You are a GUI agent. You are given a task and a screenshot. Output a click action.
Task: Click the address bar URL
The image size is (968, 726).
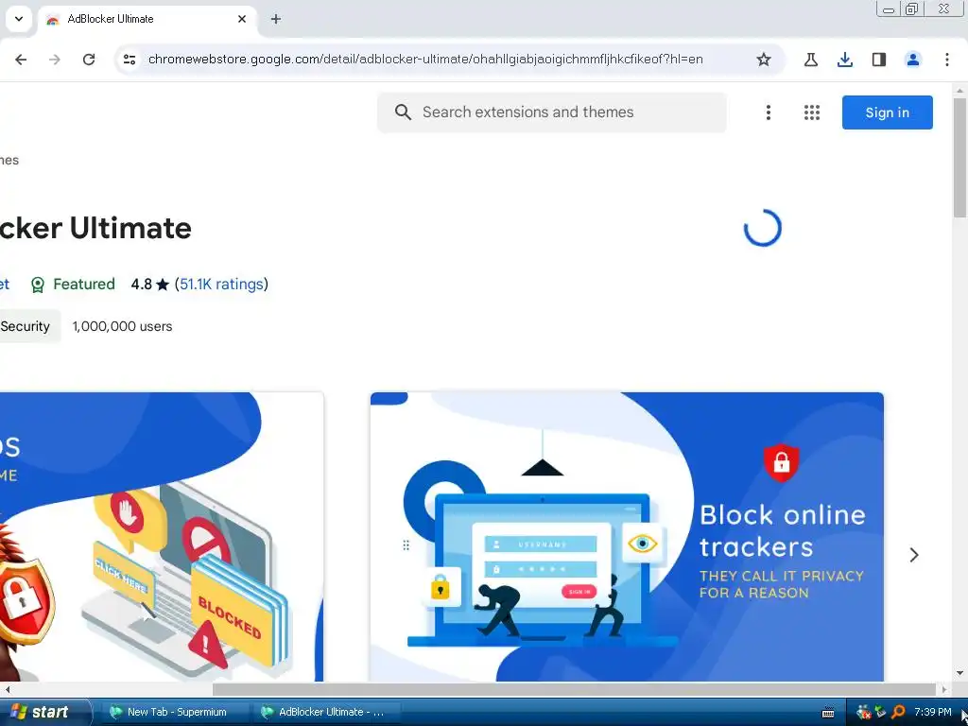[x=425, y=60]
